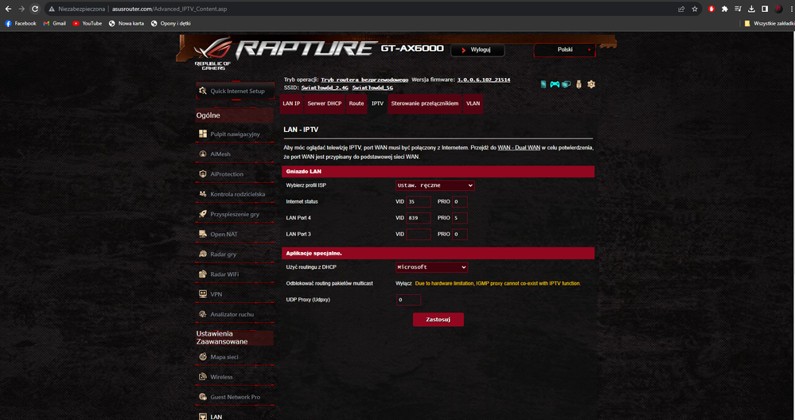
Task: Click the UDP Proxy (Udpxy) input field
Action: 408,300
